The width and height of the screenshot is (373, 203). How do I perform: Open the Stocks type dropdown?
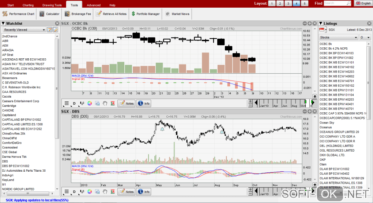tap(338, 38)
